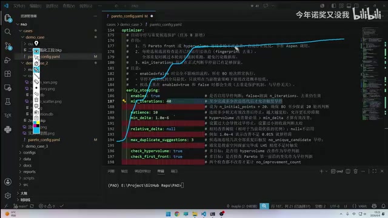
Task: Open notifications bell in status bar
Action: (383, 206)
